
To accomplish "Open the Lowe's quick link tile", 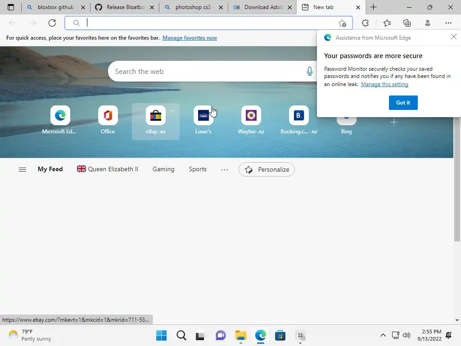I will click(203, 121).
